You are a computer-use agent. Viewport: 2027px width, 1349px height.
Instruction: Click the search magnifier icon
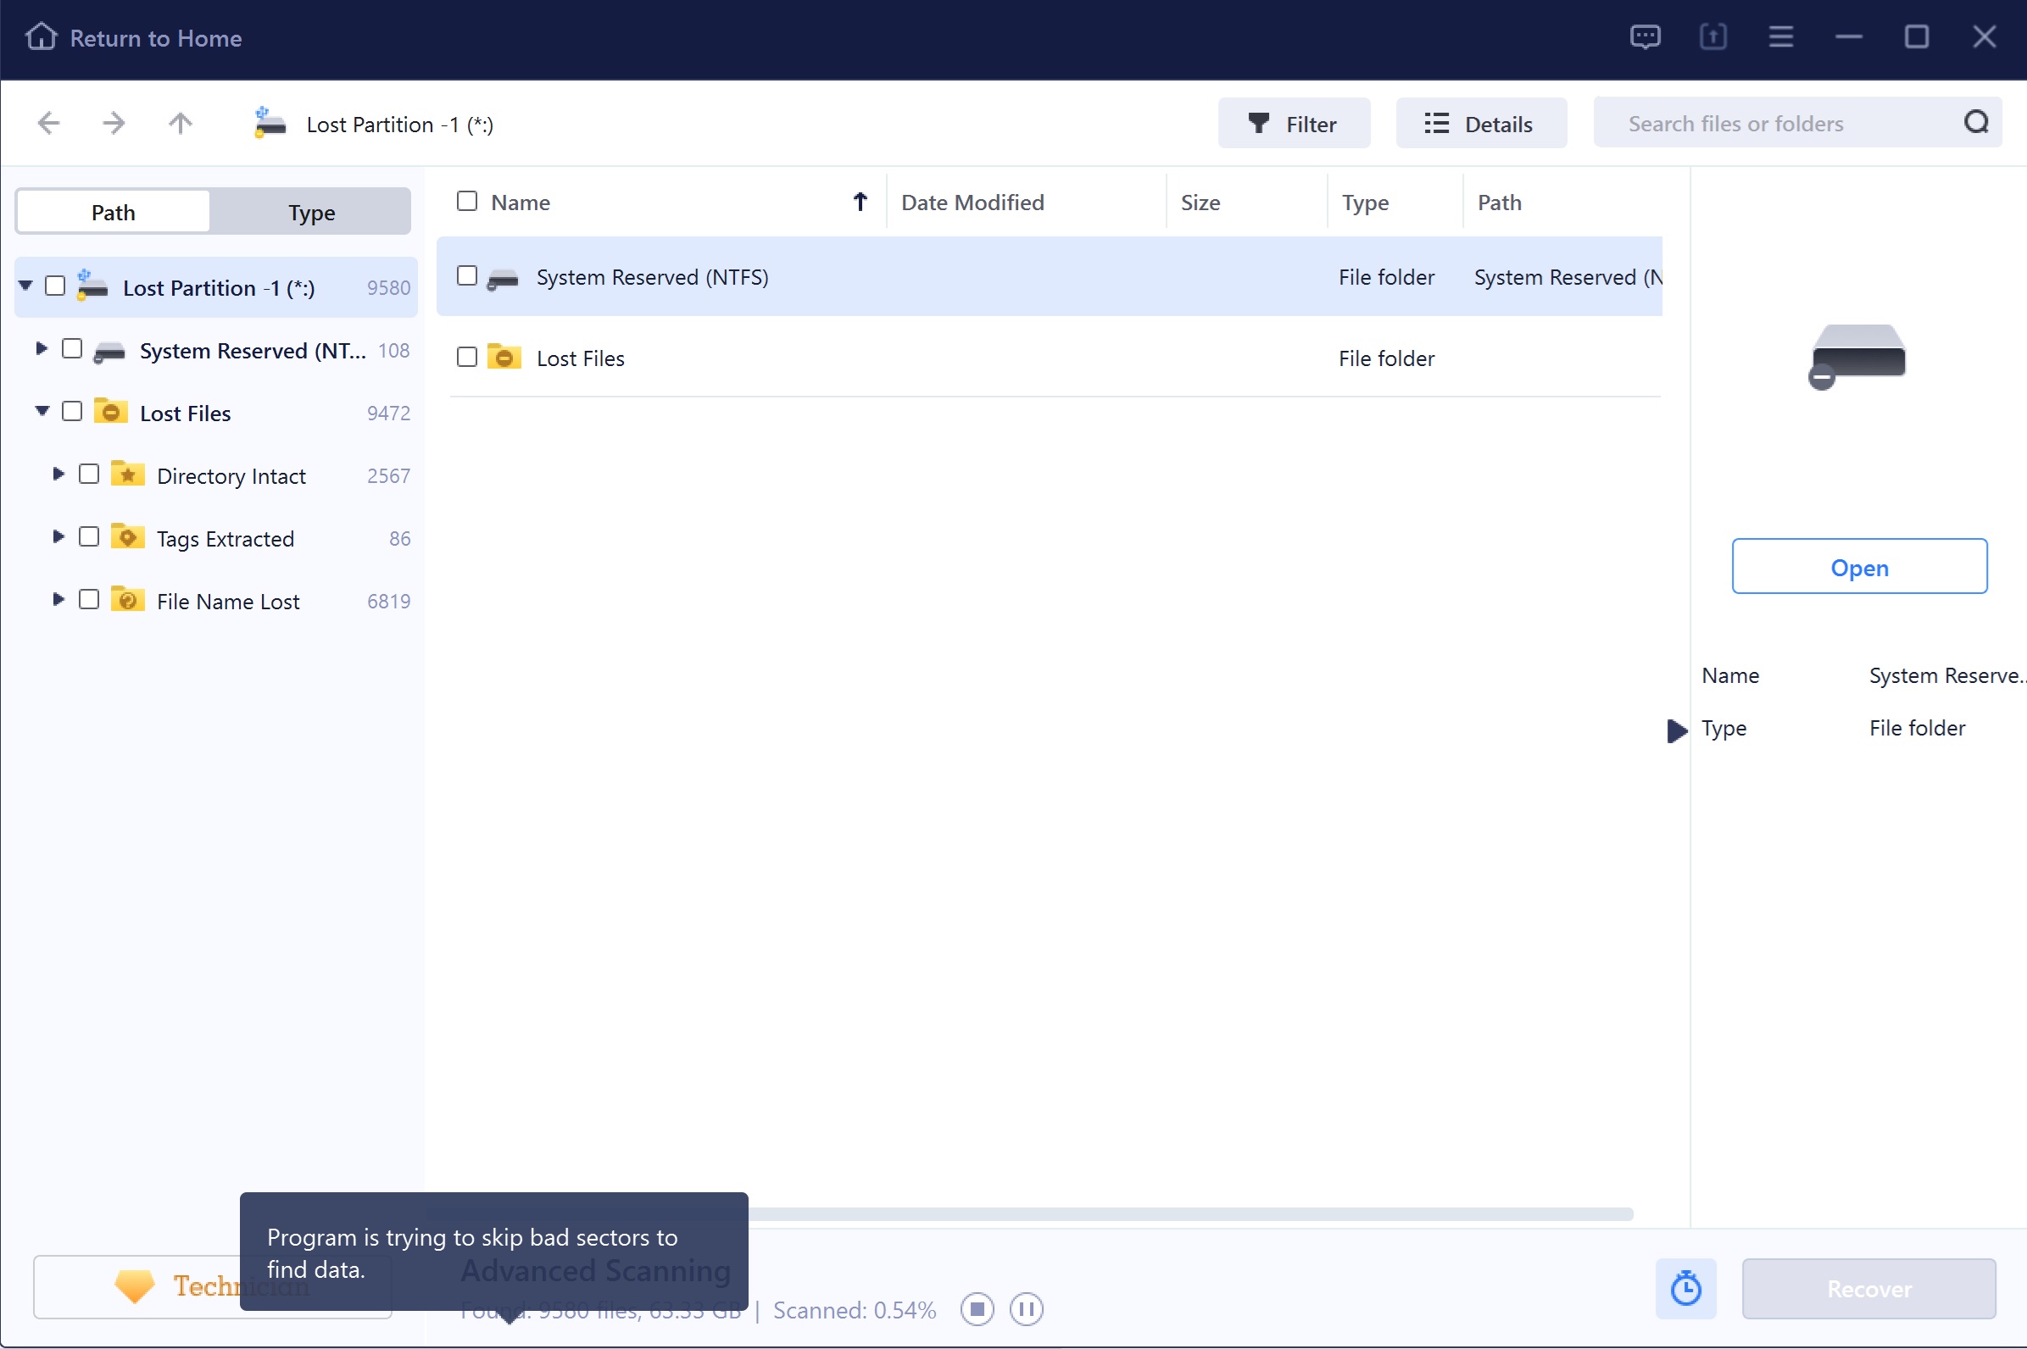tap(1976, 122)
